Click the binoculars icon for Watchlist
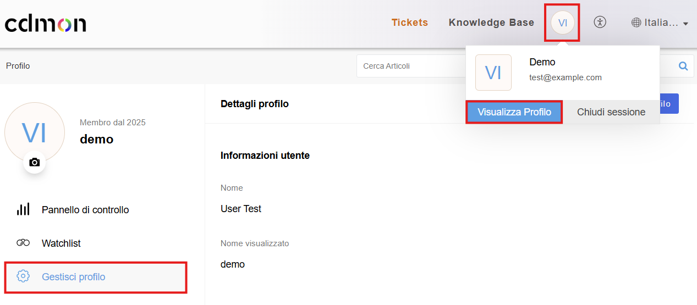 click(23, 243)
